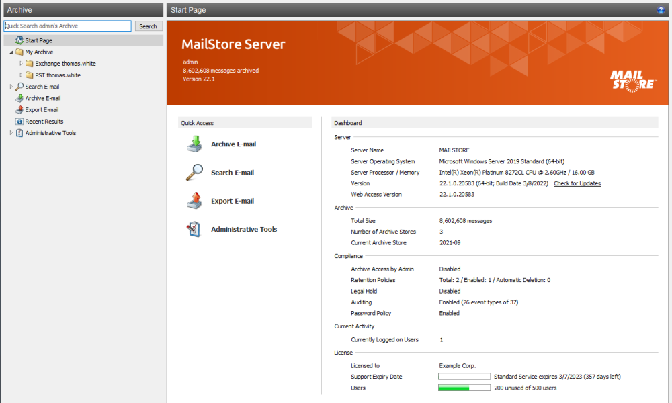Click the help question mark icon

[x=661, y=10]
